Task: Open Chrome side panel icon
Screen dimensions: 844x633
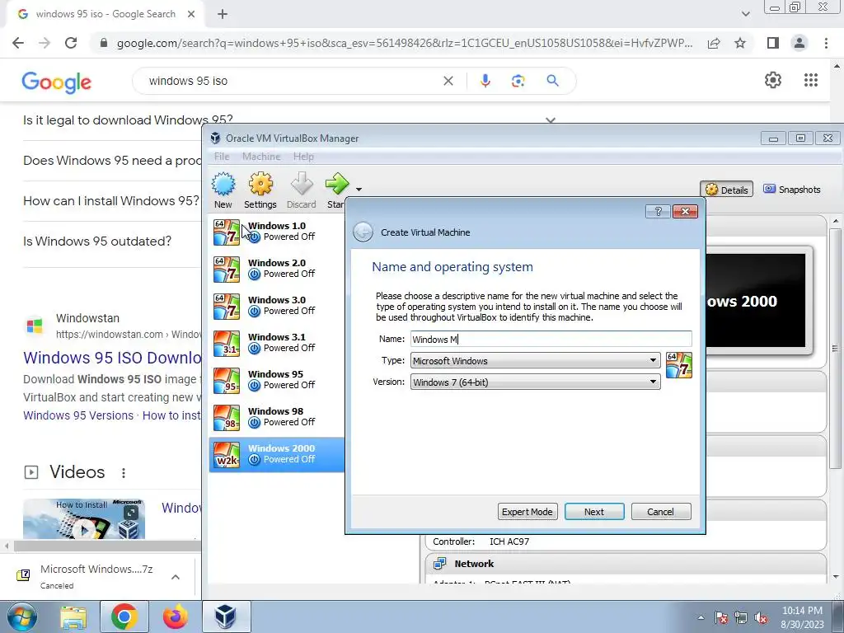Action: [x=773, y=43]
